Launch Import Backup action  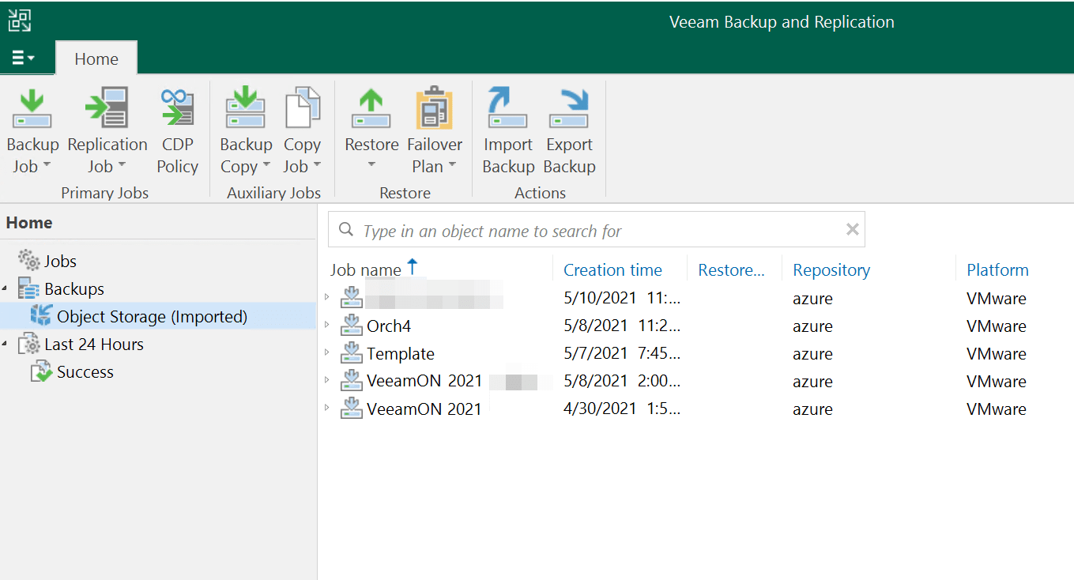(x=508, y=131)
